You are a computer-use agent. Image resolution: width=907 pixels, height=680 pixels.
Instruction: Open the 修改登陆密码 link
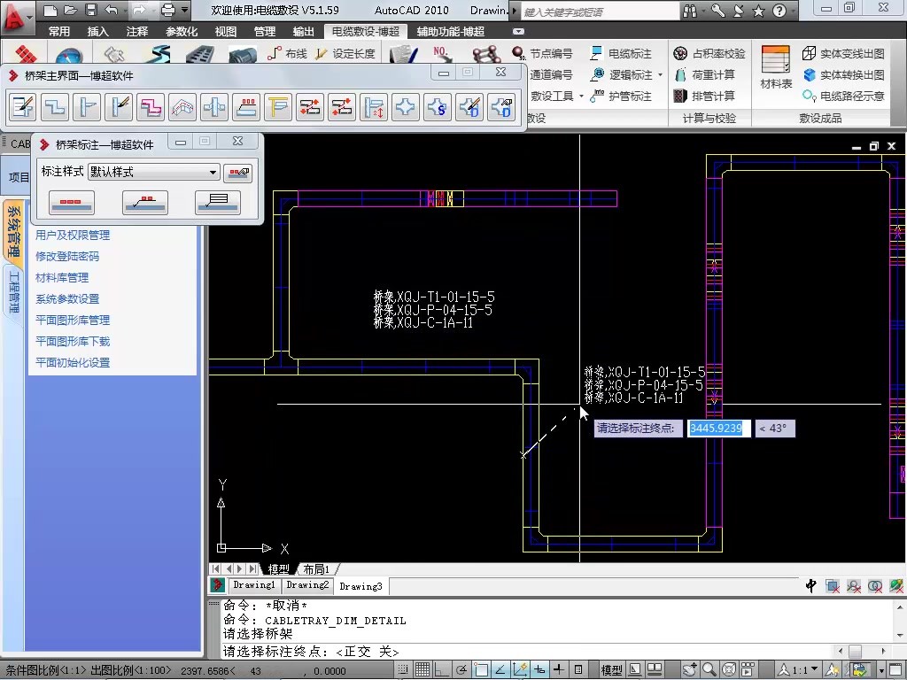click(67, 256)
